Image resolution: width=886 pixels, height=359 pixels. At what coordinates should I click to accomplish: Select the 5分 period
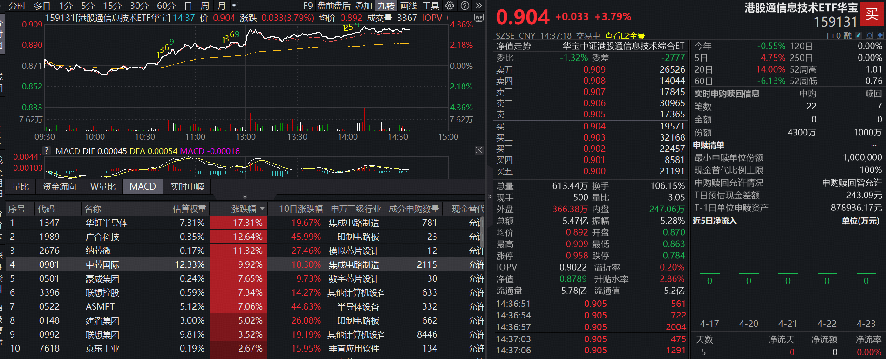point(88,6)
